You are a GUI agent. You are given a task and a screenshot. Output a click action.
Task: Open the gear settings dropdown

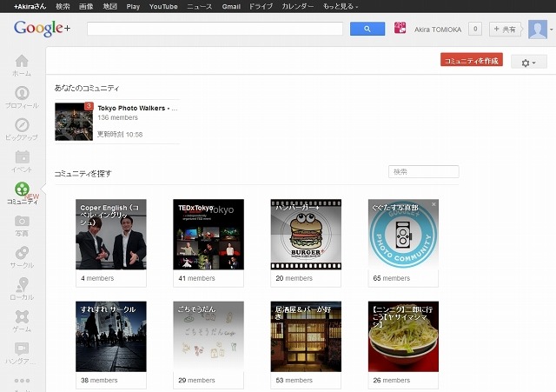pyautogui.click(x=529, y=63)
